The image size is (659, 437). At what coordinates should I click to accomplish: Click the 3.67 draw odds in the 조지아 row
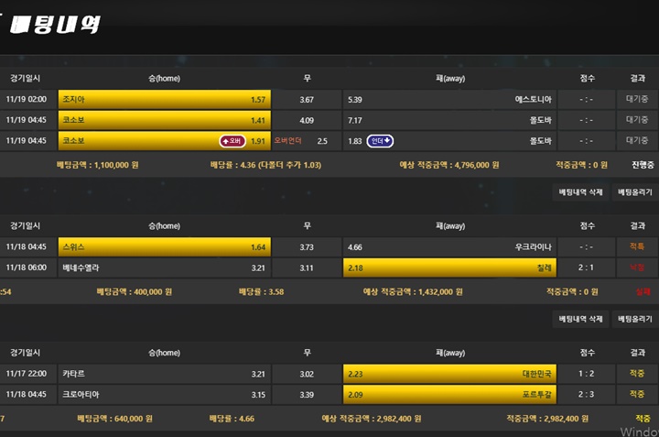coord(307,99)
